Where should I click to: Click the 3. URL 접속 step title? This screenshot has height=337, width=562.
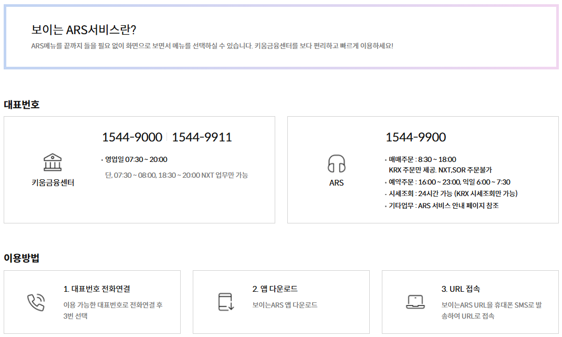[x=461, y=289]
